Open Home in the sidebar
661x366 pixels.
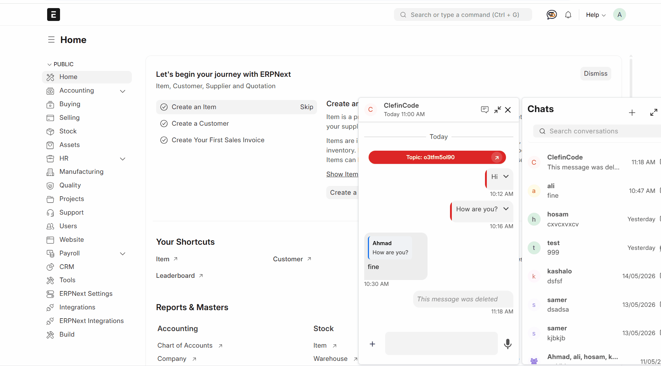[x=87, y=77]
